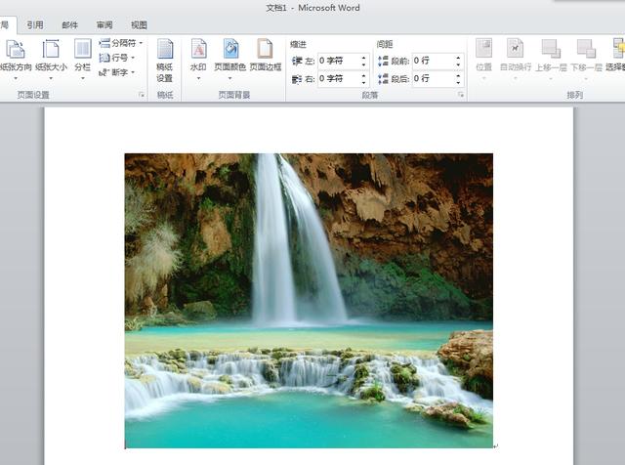Open the 纸张大小 paper size button

[x=51, y=60]
